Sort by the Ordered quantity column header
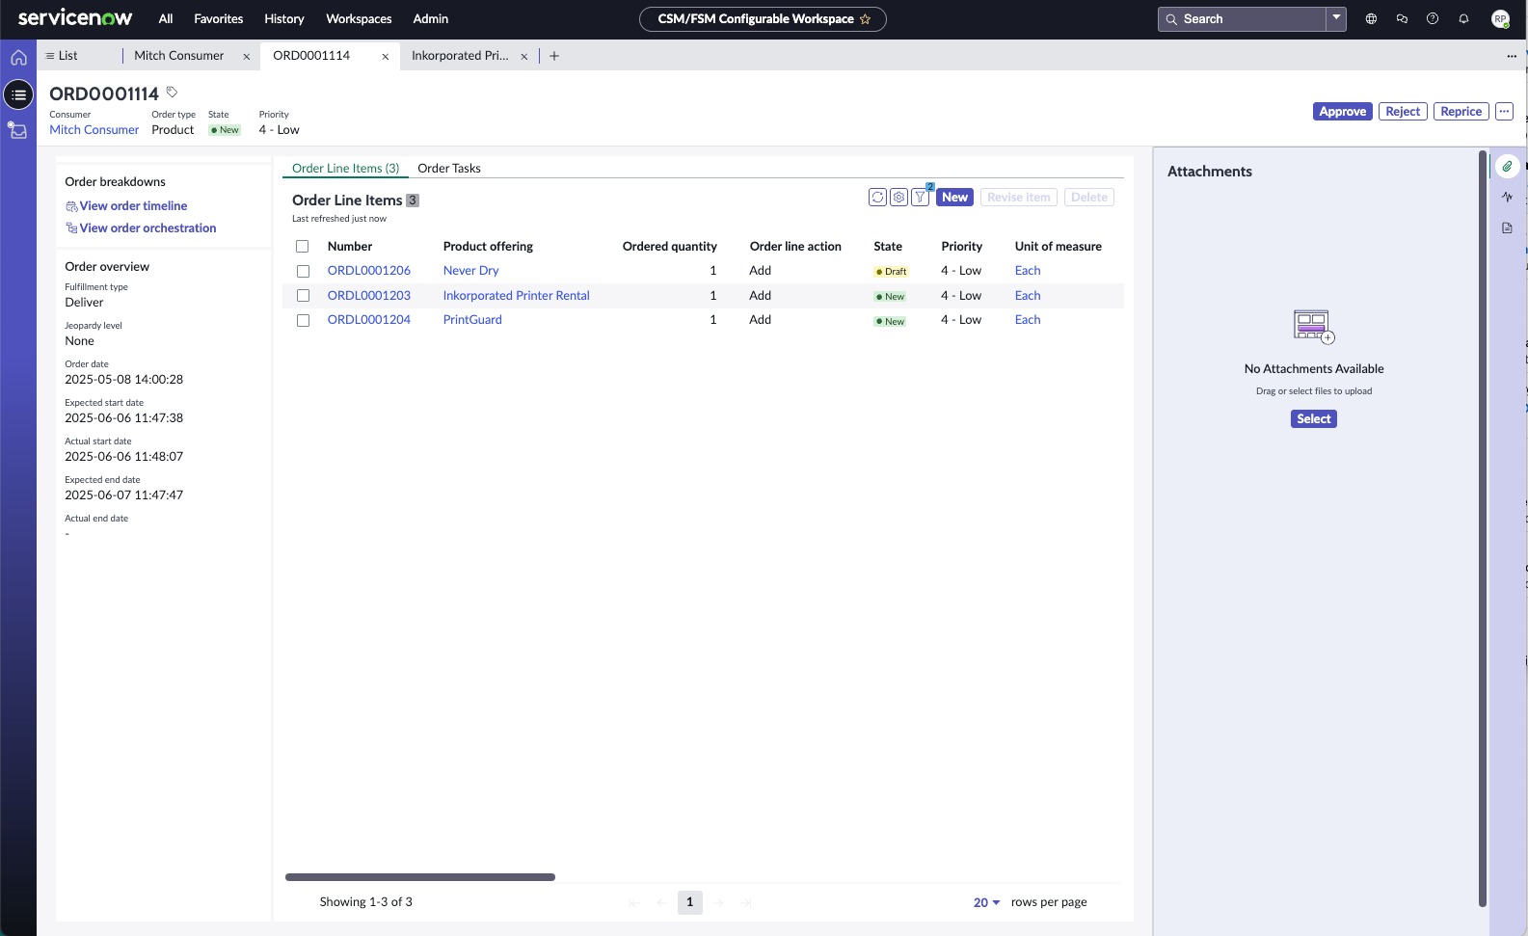 pyautogui.click(x=669, y=246)
